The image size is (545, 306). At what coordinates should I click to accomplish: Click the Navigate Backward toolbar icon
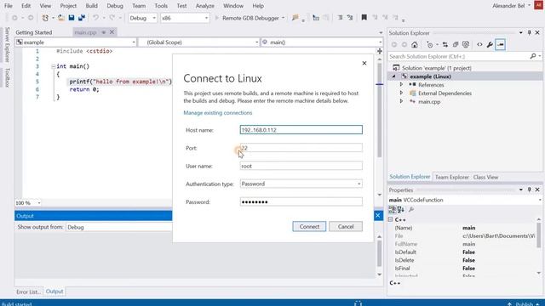click(x=14, y=18)
